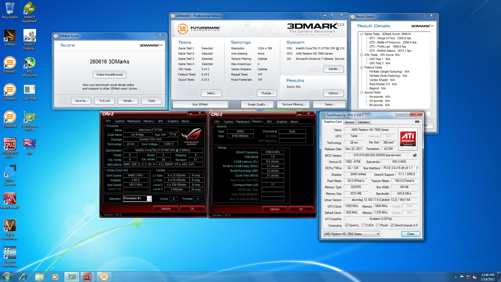Open the AMD Radeon HD 7900 Series GPU dropdown
This screenshot has width=501, height=282.
[351, 234]
